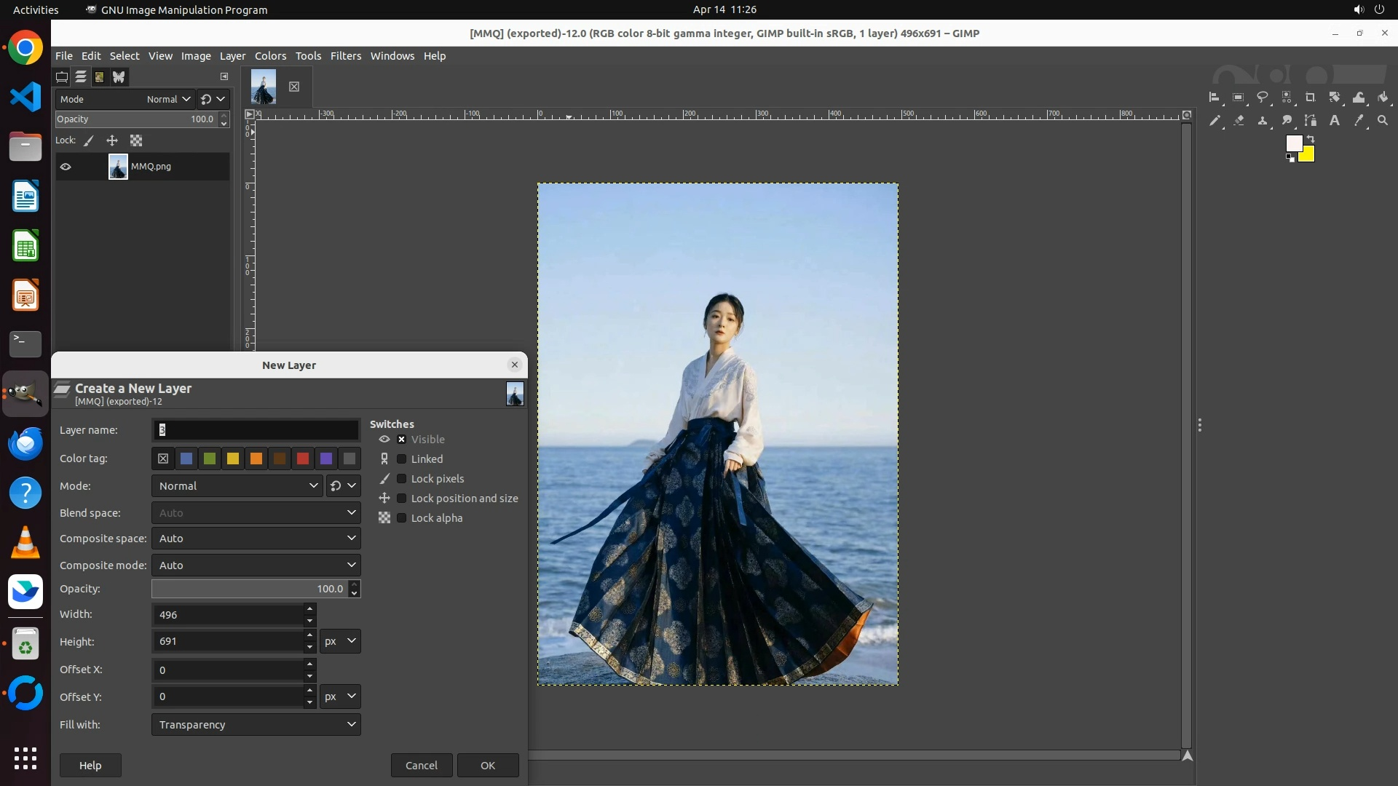Enable the Lock pixels checkbox

(401, 479)
